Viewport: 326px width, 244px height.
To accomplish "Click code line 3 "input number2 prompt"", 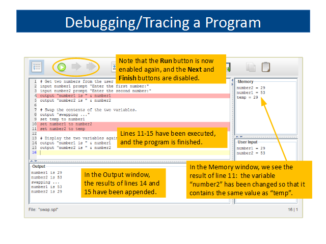I will [95, 91].
